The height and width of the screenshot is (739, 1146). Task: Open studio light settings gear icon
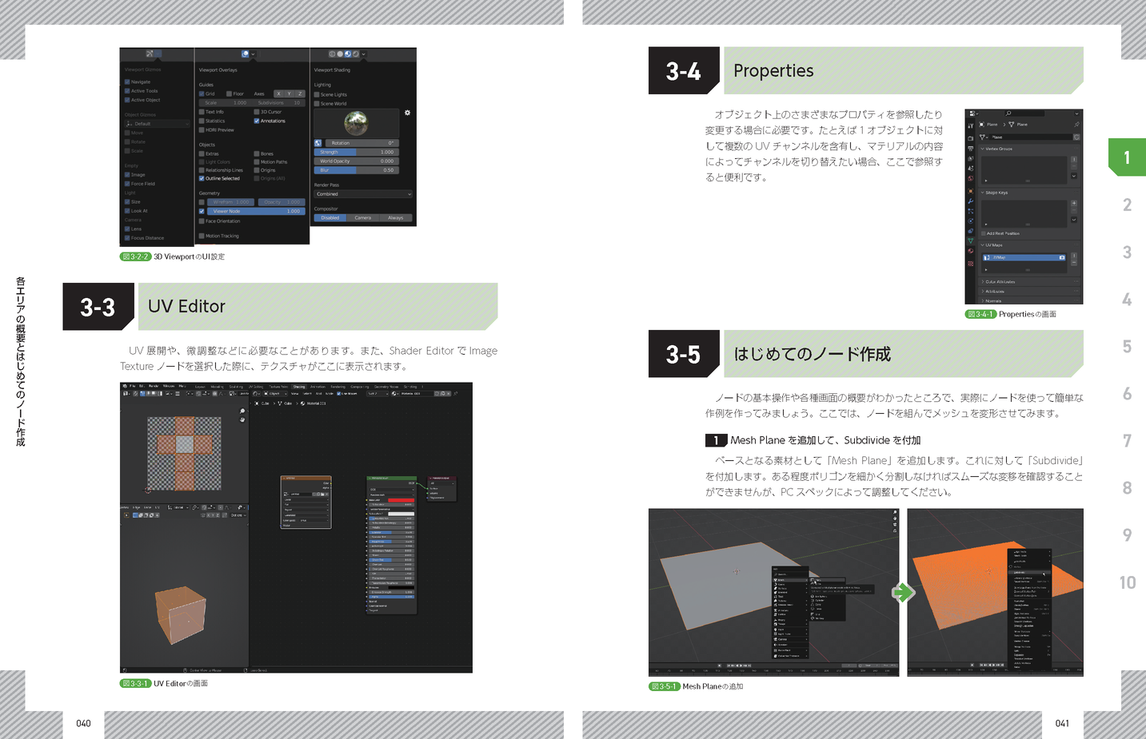[407, 113]
